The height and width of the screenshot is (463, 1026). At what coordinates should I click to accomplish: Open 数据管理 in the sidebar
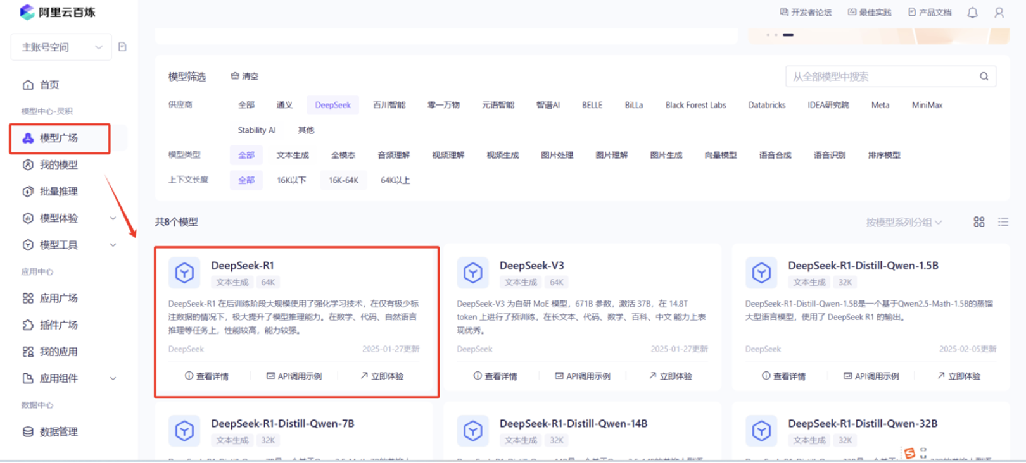pyautogui.click(x=59, y=431)
